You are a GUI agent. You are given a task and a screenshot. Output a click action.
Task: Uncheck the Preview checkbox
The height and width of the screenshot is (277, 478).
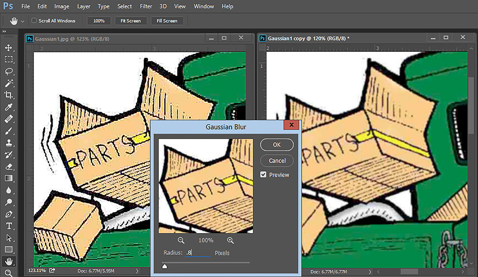[x=263, y=175]
